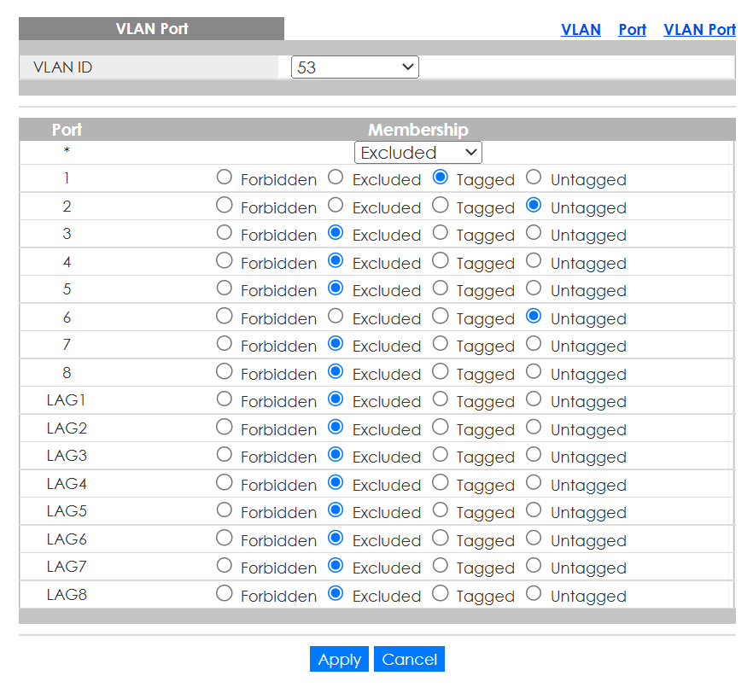Choose Untagged for LAG8

coord(534,593)
